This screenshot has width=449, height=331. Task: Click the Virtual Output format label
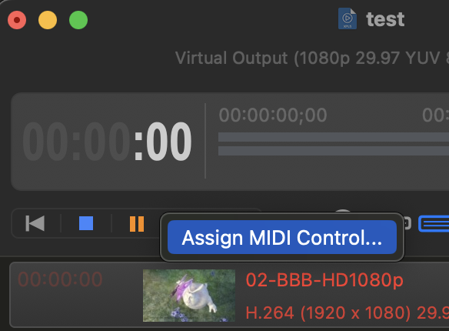click(x=312, y=59)
